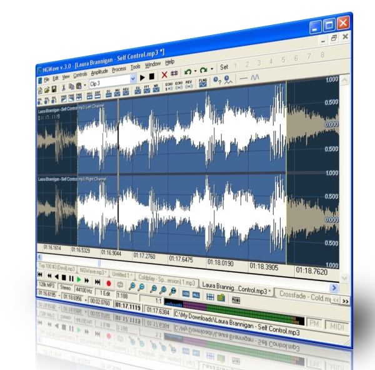
Task: Switch to the Untitled 1 tab
Action: click(122, 275)
